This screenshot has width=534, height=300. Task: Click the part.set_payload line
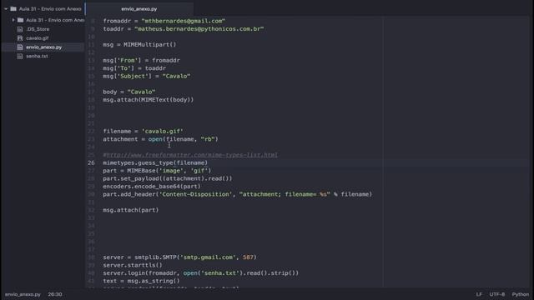coord(168,178)
